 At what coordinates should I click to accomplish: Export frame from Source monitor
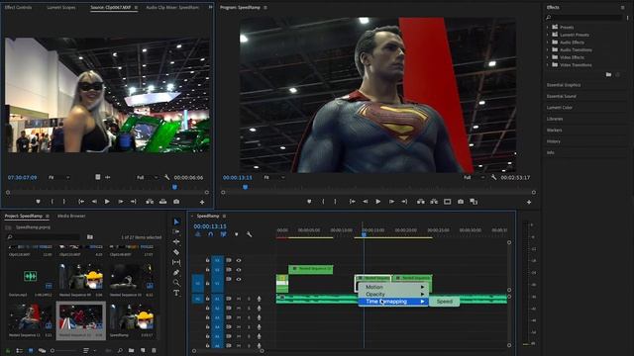point(176,202)
